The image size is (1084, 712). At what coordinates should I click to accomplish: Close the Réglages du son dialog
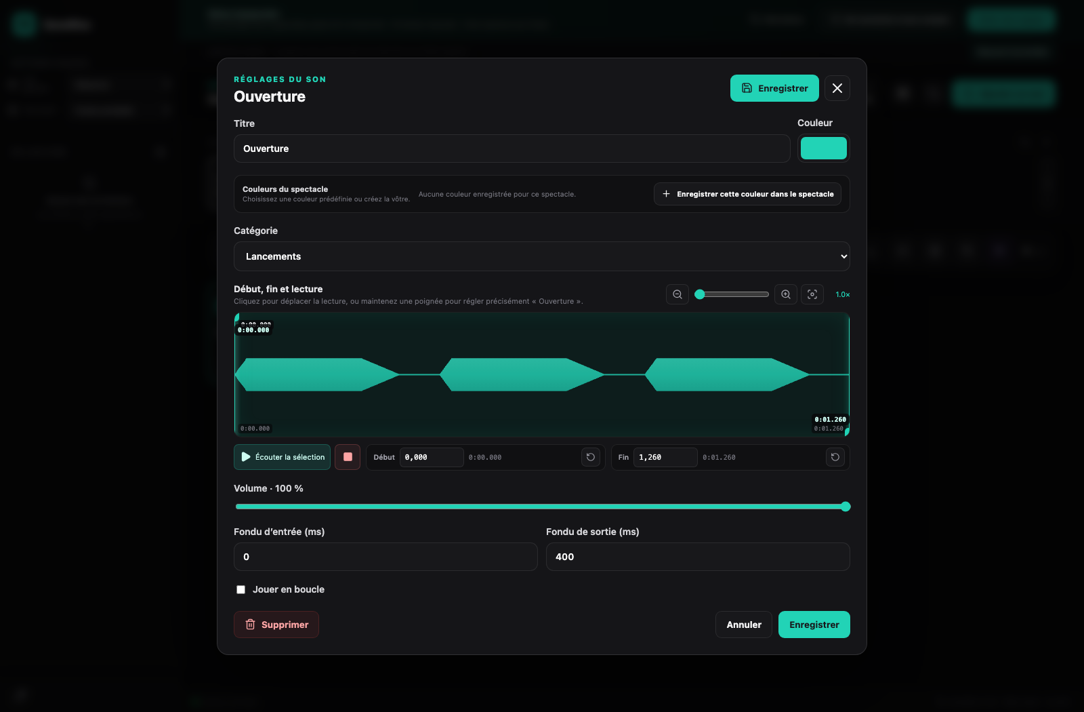pos(837,88)
